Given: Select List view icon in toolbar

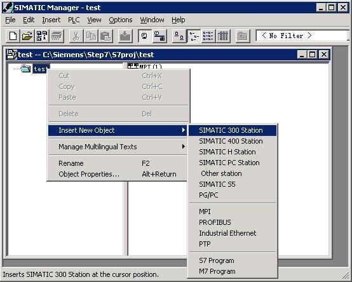Looking at the screenshot, I should 208,36.
